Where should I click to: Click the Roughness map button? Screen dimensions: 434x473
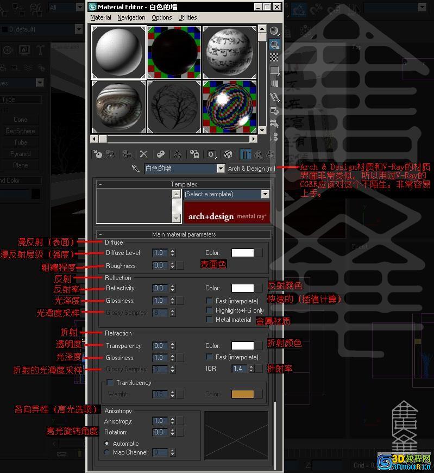[x=180, y=265]
